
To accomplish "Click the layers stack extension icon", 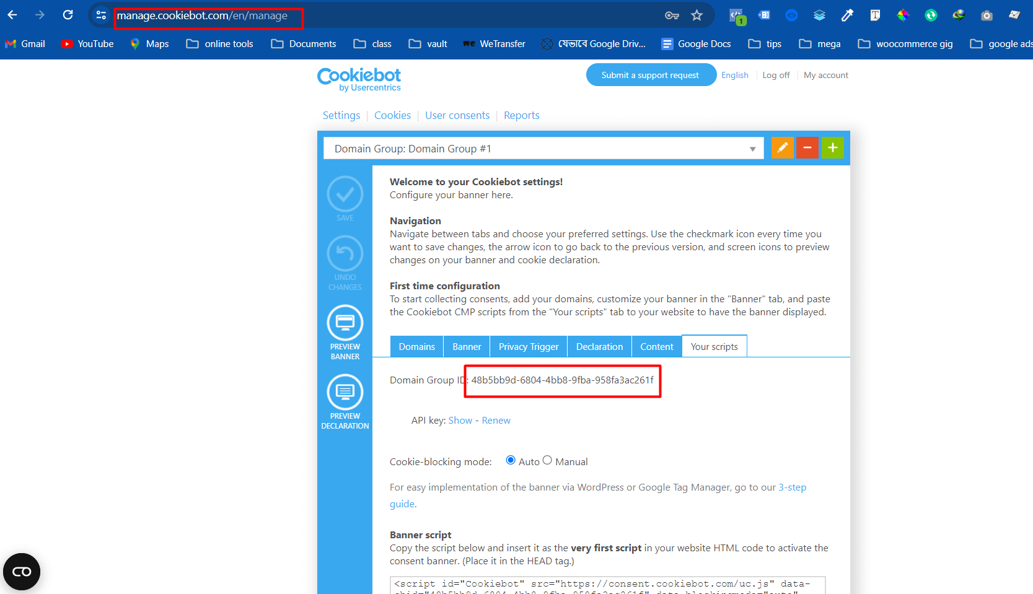I will click(819, 15).
